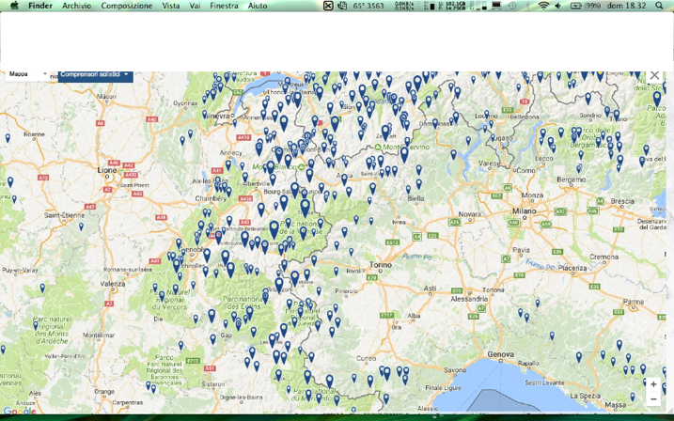Open the Apple menu

15,6
